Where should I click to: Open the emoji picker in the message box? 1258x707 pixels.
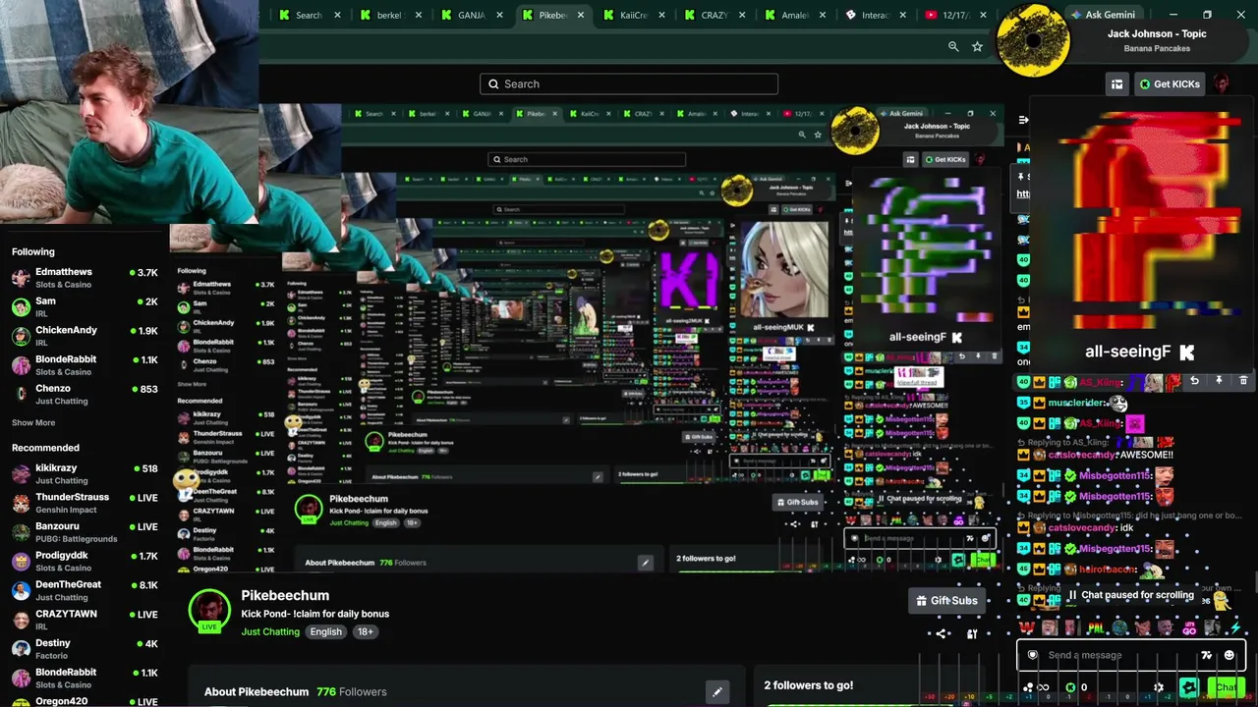tap(1229, 655)
